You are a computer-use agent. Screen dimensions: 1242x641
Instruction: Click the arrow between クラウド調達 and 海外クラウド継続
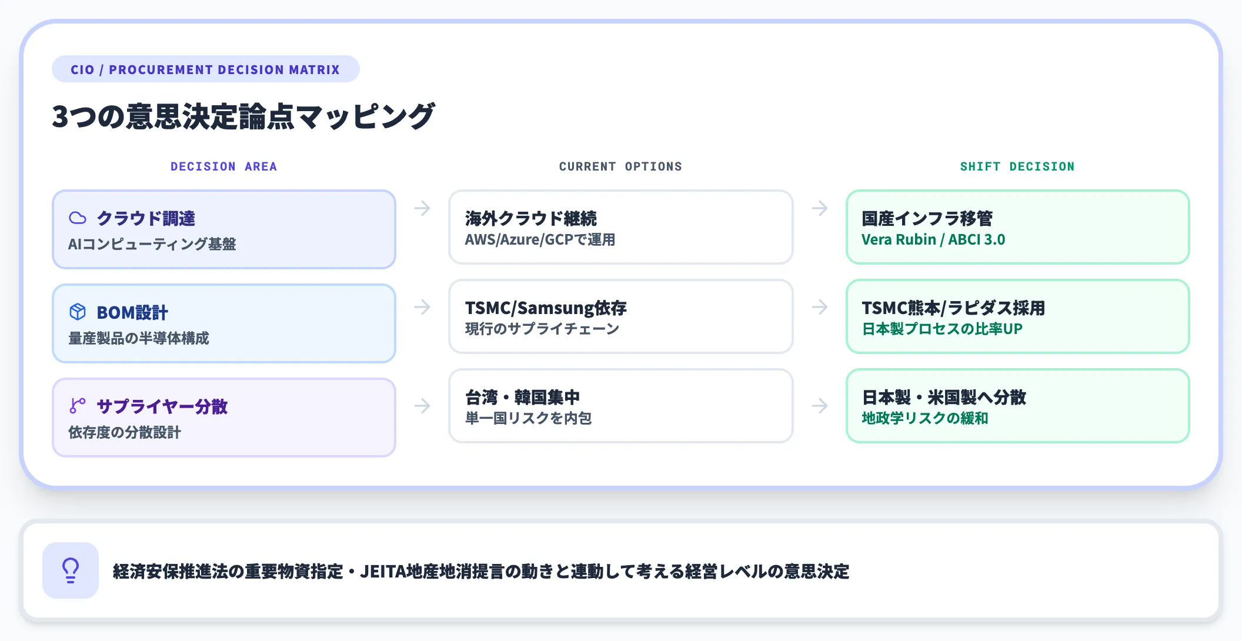[422, 208]
